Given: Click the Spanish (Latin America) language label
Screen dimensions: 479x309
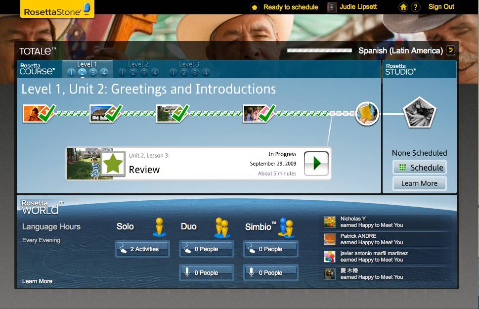Looking at the screenshot, I should pos(400,50).
